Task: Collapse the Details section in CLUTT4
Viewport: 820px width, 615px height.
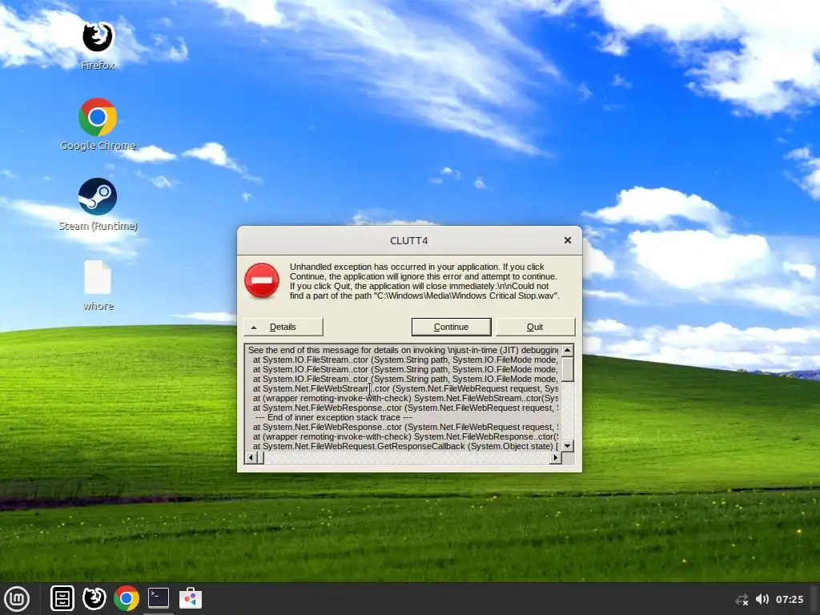Action: [283, 327]
